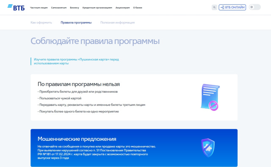
Task: Click heading По правилам программы нельзя
Action: 79,84
